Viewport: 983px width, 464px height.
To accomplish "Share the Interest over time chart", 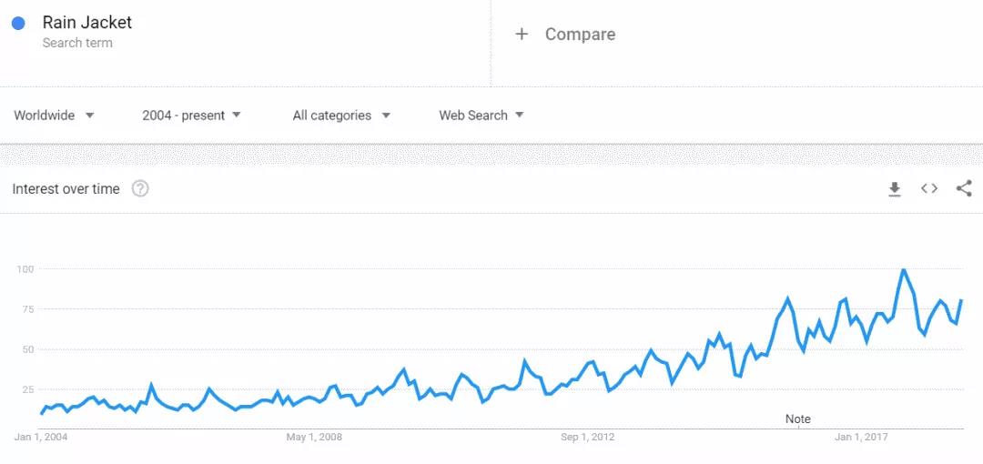I will [964, 189].
